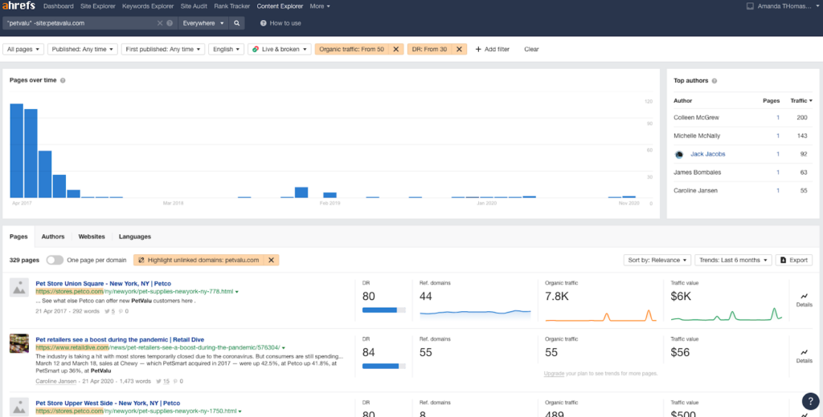Screen dimensions: 823x417
Task: Click the ahrefs logo
Action: pos(18,6)
